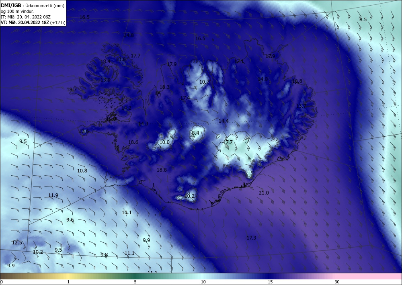Click the title text 'DMI/IGB : Úrkomumætti (mm)'
The height and width of the screenshot is (285, 402).
[33, 5]
